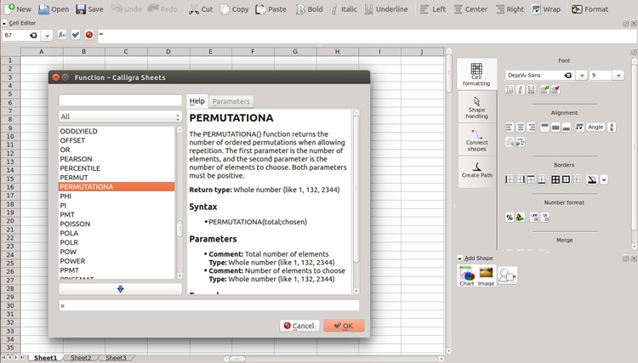
Task: Switch to the Sheet2 tab
Action: 81,358
